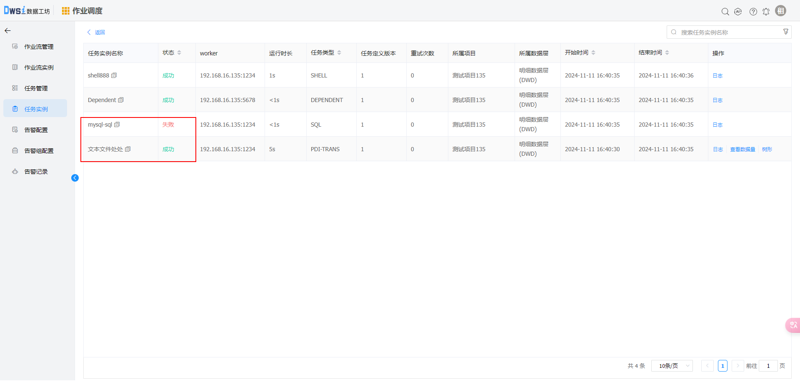Viewport: 800px width, 387px height.
Task: Click the filter funnel icon in search box
Action: tap(785, 32)
